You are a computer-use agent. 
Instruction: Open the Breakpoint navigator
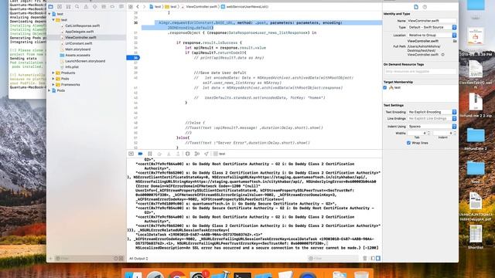tap(112, 7)
